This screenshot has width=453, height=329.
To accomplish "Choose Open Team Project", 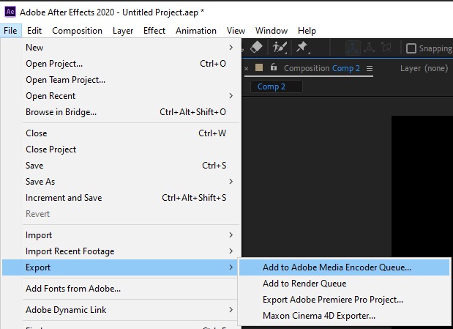I will [x=121, y=80].
